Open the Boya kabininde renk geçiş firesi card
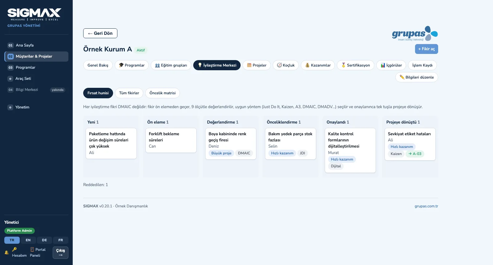The image size is (493, 265). point(231,144)
